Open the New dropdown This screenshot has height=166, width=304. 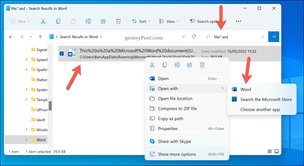click(x=20, y=21)
